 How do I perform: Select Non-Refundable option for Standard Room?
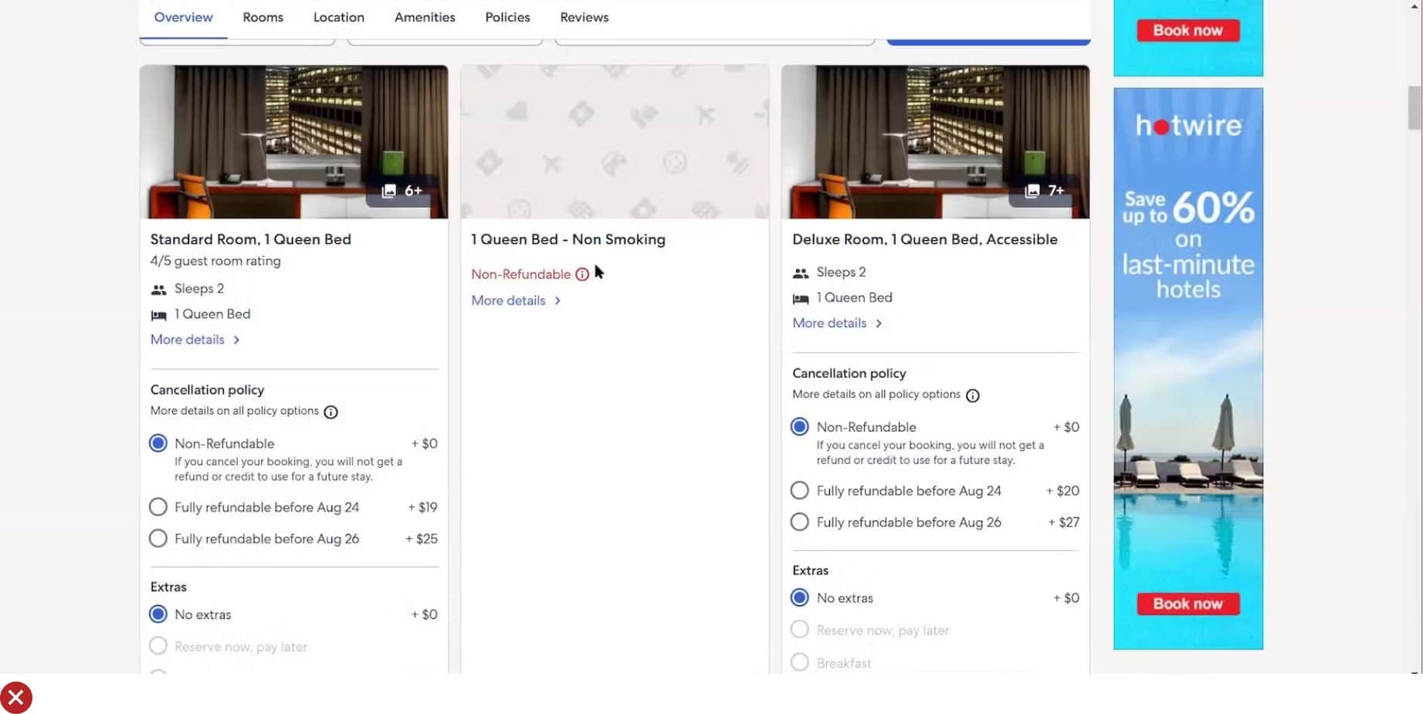coord(158,444)
